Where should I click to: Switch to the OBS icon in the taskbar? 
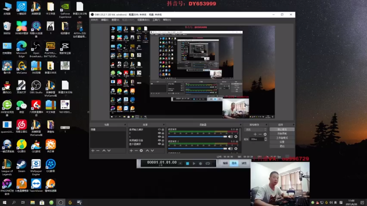point(61,203)
